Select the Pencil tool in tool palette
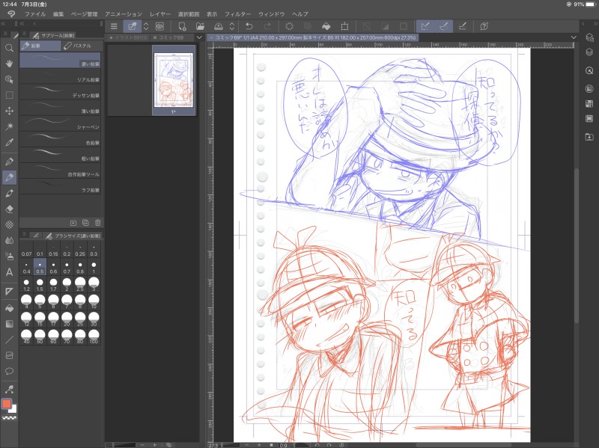 coord(9,177)
